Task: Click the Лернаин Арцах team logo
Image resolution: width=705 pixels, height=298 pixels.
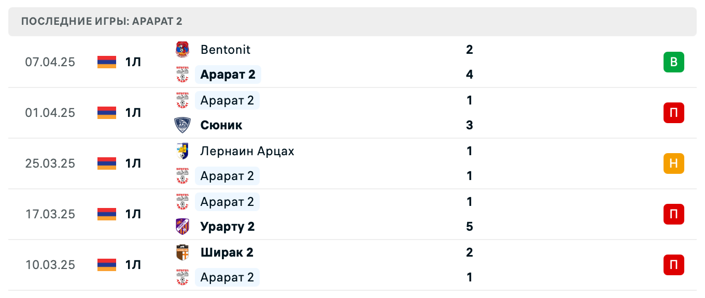Action: 182,151
